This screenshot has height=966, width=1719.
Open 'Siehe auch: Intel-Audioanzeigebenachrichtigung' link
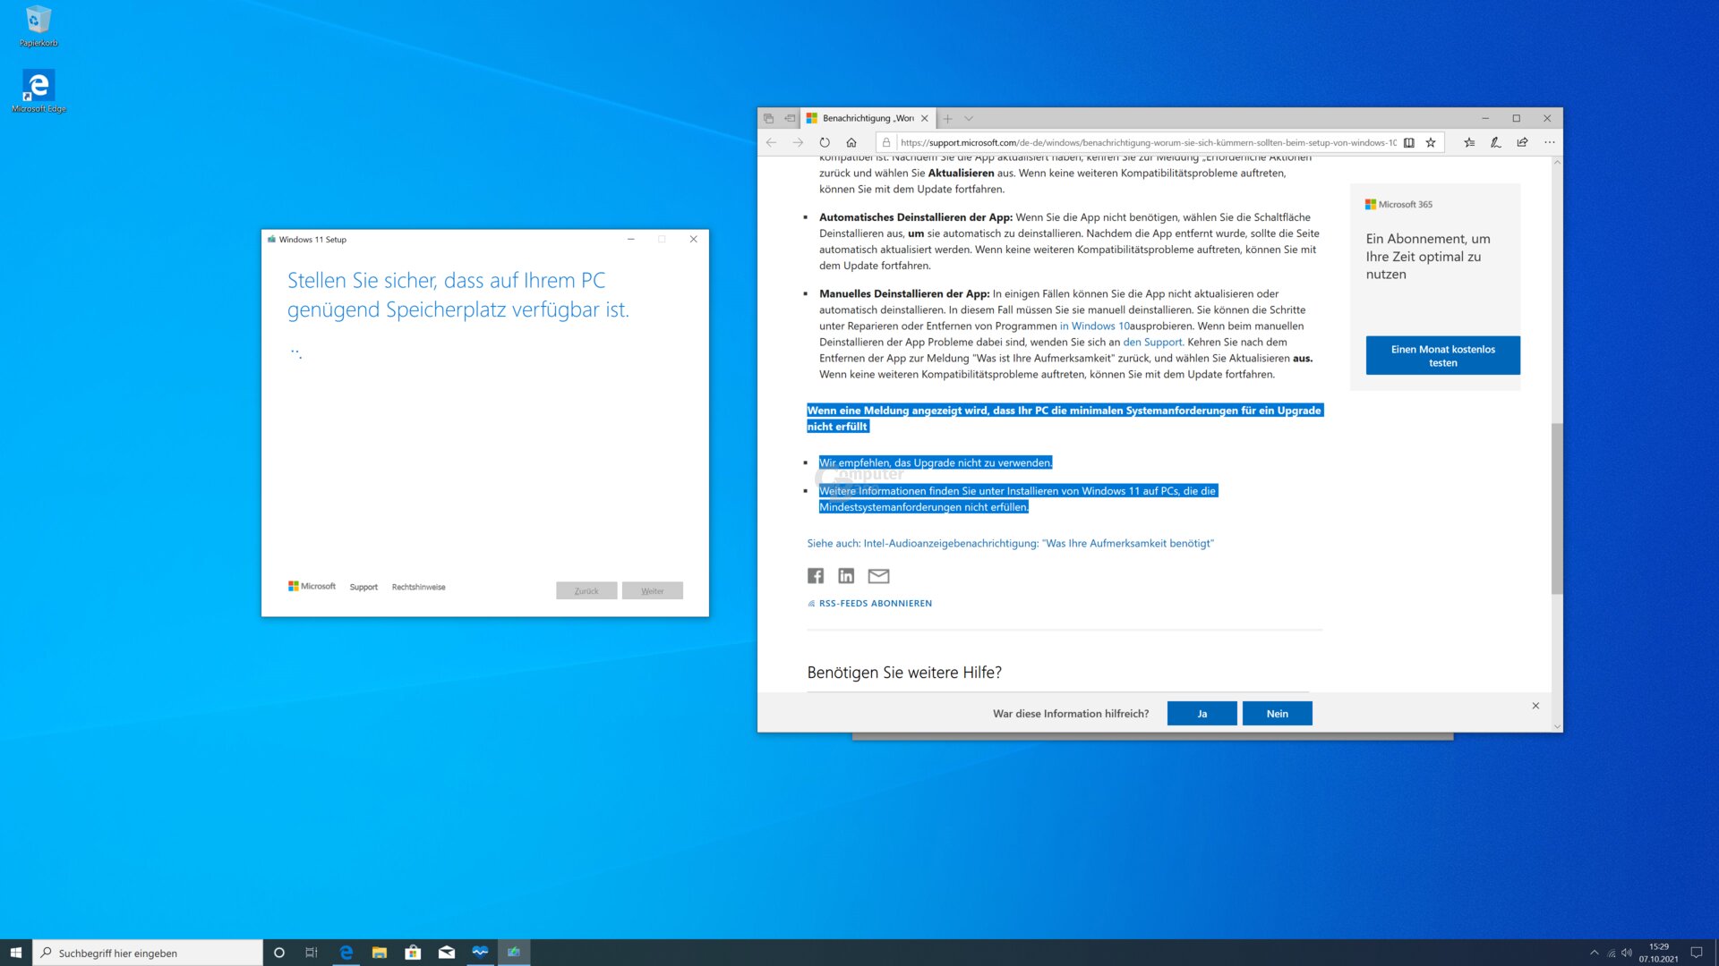coord(1011,544)
